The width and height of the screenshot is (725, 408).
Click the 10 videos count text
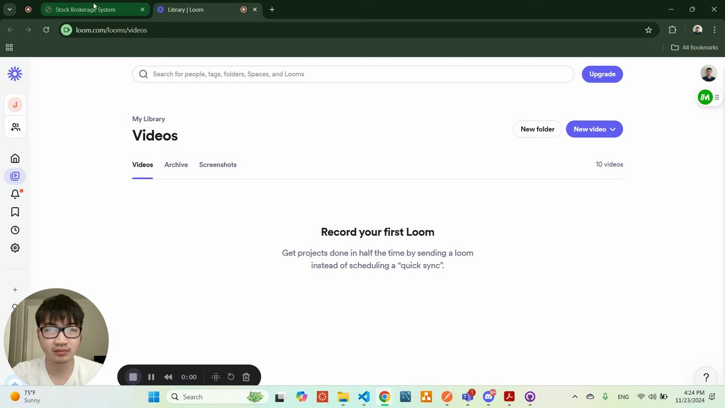click(609, 164)
